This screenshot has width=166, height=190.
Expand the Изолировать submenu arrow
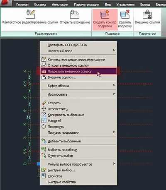coord(114,94)
